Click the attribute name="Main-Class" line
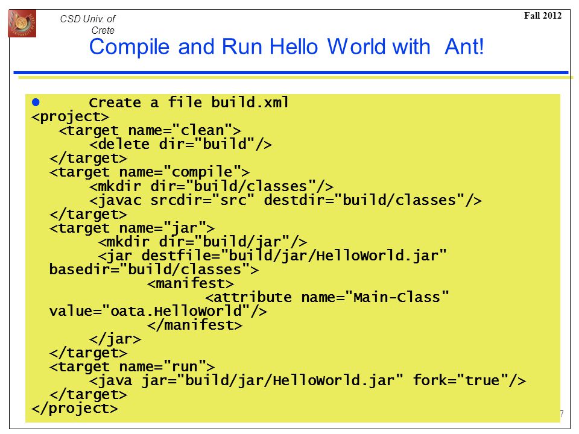The image size is (579, 434). click(x=327, y=297)
